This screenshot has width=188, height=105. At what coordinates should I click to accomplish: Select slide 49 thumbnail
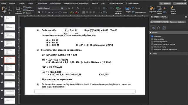pos(10,93)
